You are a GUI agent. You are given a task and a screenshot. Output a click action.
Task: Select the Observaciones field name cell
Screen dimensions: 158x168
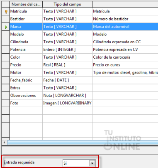[x=26, y=95]
